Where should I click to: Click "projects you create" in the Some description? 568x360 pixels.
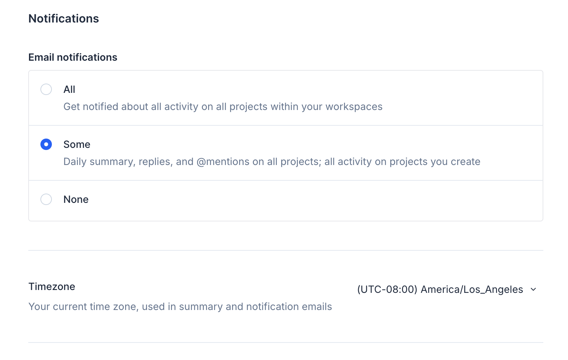click(x=435, y=162)
